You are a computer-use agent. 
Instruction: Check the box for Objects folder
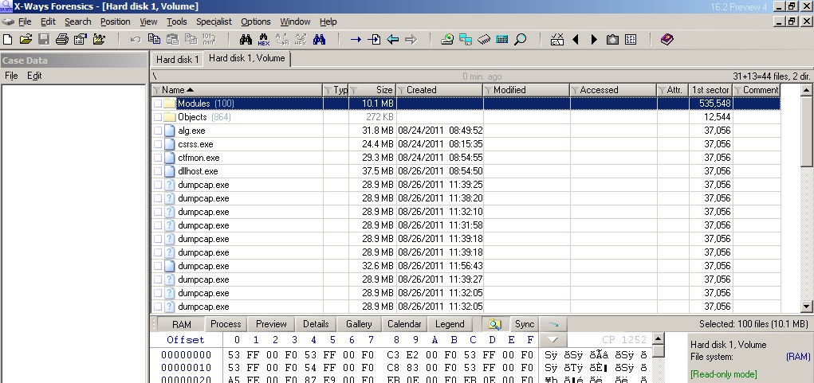coord(158,117)
